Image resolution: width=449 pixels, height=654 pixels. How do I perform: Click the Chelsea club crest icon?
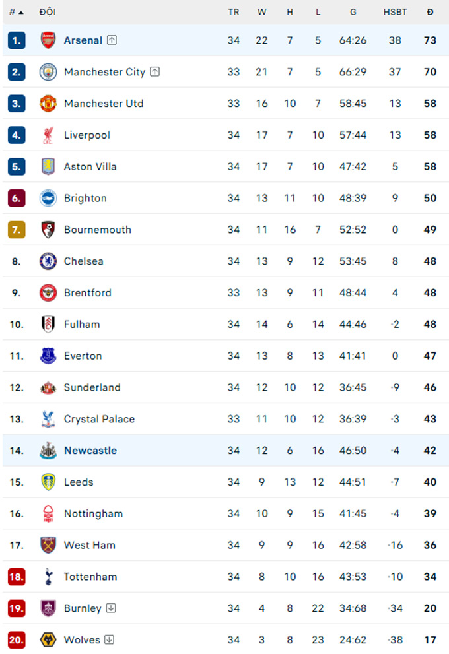click(48, 261)
